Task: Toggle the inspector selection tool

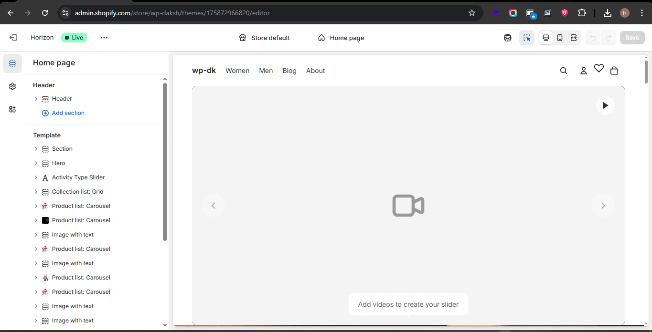Action: click(x=527, y=37)
